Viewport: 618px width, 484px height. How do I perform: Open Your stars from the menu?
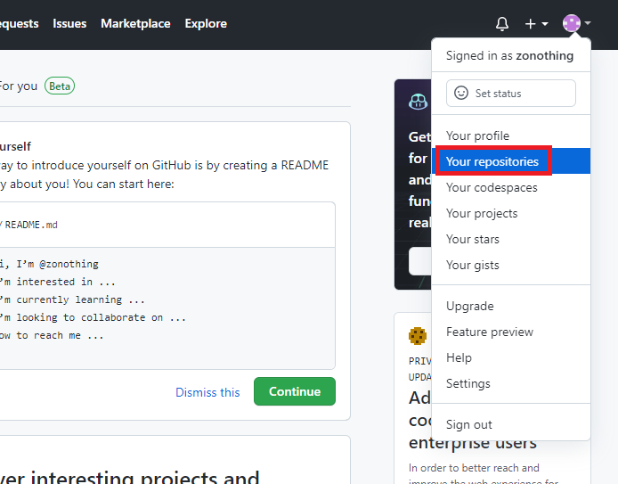click(x=511, y=239)
